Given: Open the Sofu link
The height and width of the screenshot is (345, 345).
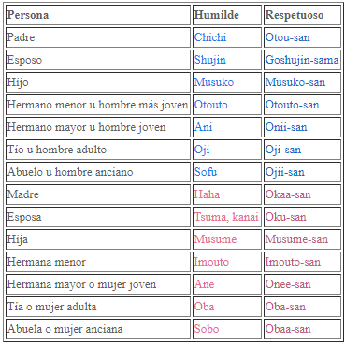Looking at the screenshot, I should 206,172.
